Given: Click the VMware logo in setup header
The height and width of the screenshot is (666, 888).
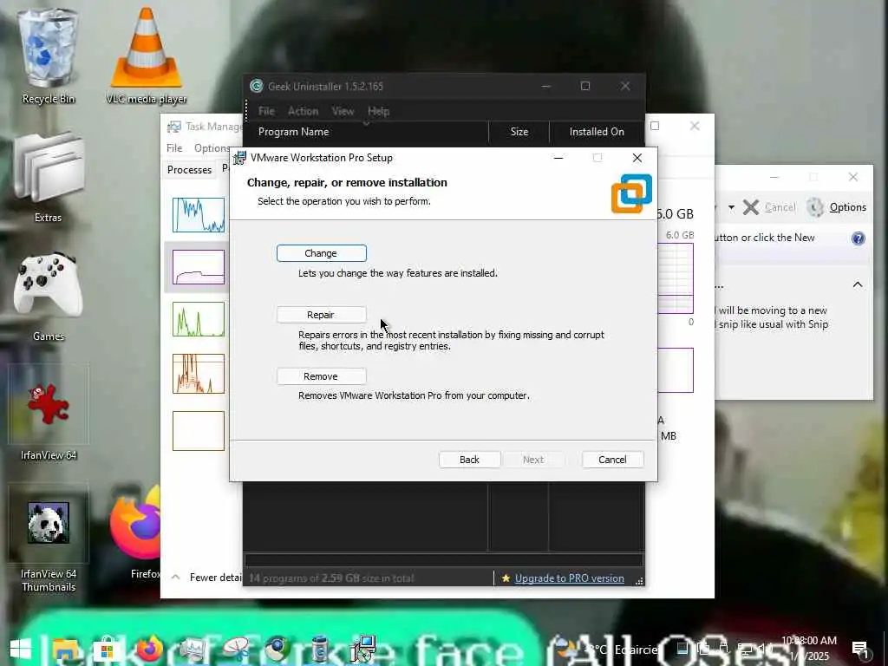Looking at the screenshot, I should [631, 193].
